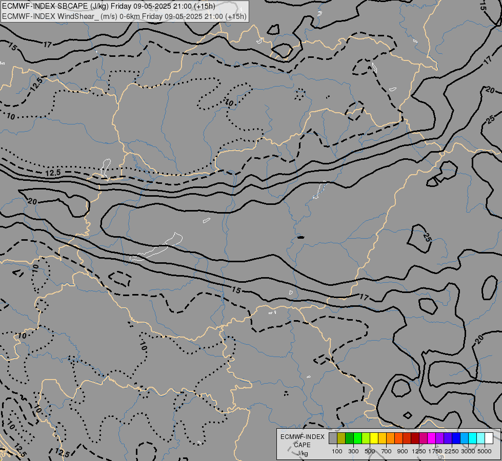
Task: Click the WindShear 0-6km title line
Action: 124,16
